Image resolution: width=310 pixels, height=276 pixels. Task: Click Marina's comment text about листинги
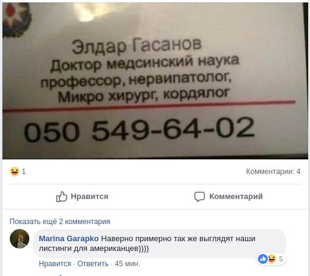tap(147, 244)
